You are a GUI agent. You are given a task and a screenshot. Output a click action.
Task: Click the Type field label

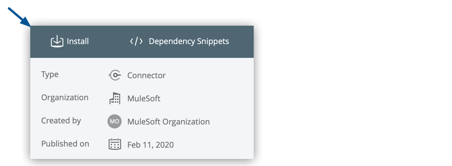tap(50, 74)
